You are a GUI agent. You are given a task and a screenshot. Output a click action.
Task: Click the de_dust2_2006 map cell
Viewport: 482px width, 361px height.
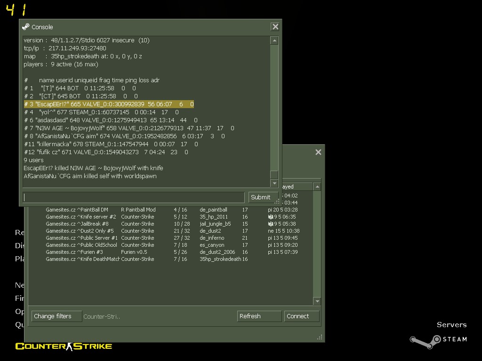pos(217,252)
